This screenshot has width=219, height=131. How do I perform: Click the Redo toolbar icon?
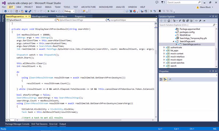[x=41, y=11]
